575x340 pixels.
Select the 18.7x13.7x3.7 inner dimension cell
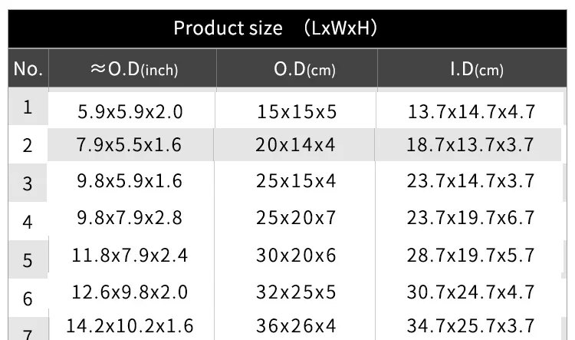pos(471,145)
